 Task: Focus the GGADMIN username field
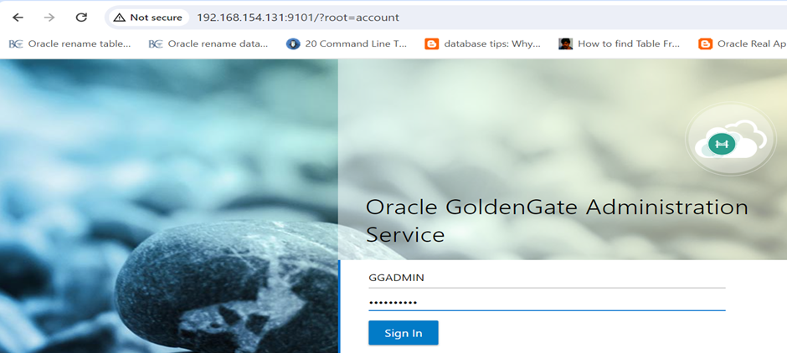point(546,279)
